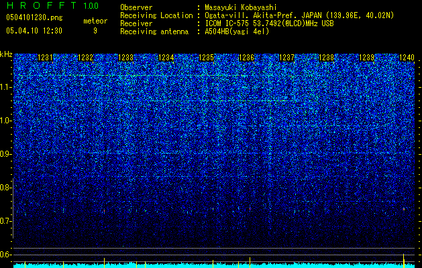The height and width of the screenshot is (268, 422).
Task: Click the "1233" time label
Action: point(125,58)
